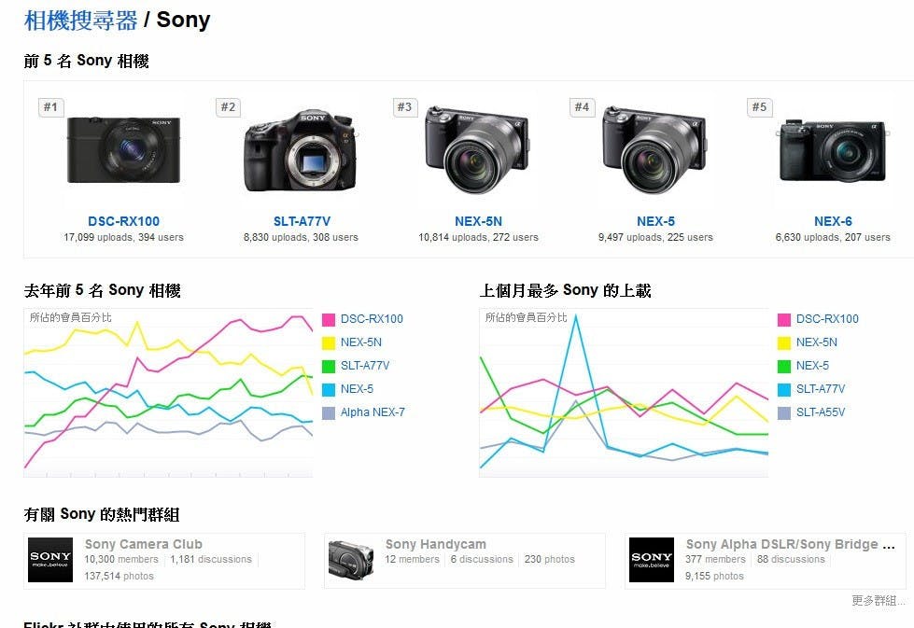Open the Sony Camera Club group title
The height and width of the screenshot is (628, 914).
pyautogui.click(x=144, y=544)
